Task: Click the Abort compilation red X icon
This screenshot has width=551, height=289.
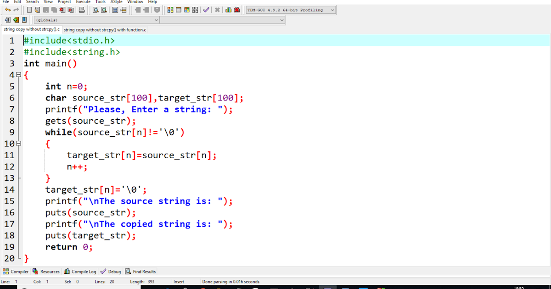Action: [x=217, y=10]
